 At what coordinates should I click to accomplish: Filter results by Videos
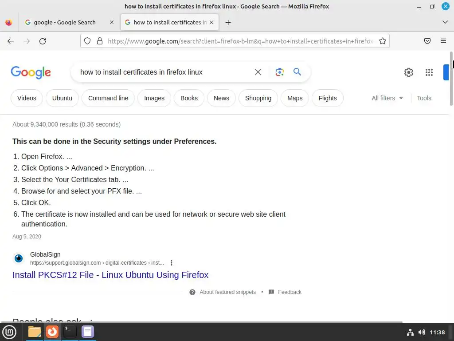27,98
